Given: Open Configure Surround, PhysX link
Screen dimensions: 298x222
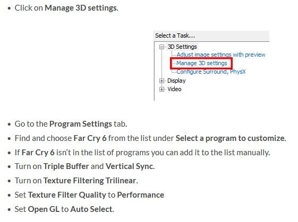Looking at the screenshot, I should click(x=211, y=72).
